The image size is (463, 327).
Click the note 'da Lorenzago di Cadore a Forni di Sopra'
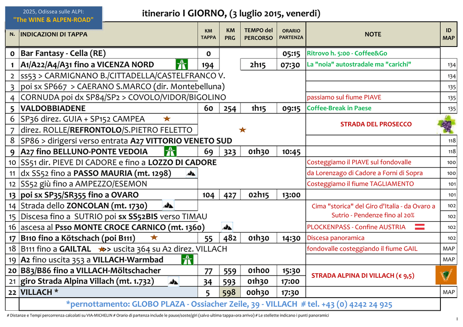pos(365,173)
